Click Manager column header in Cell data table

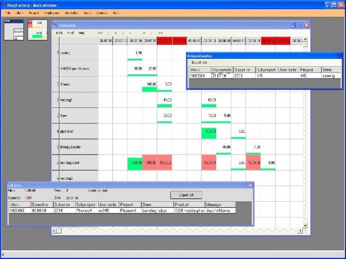(220, 205)
